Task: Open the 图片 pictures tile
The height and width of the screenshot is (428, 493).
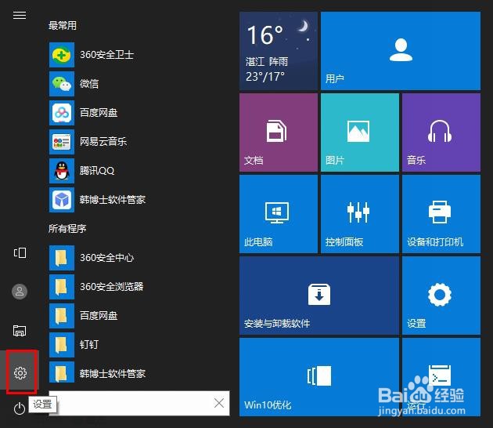Action: click(360, 132)
